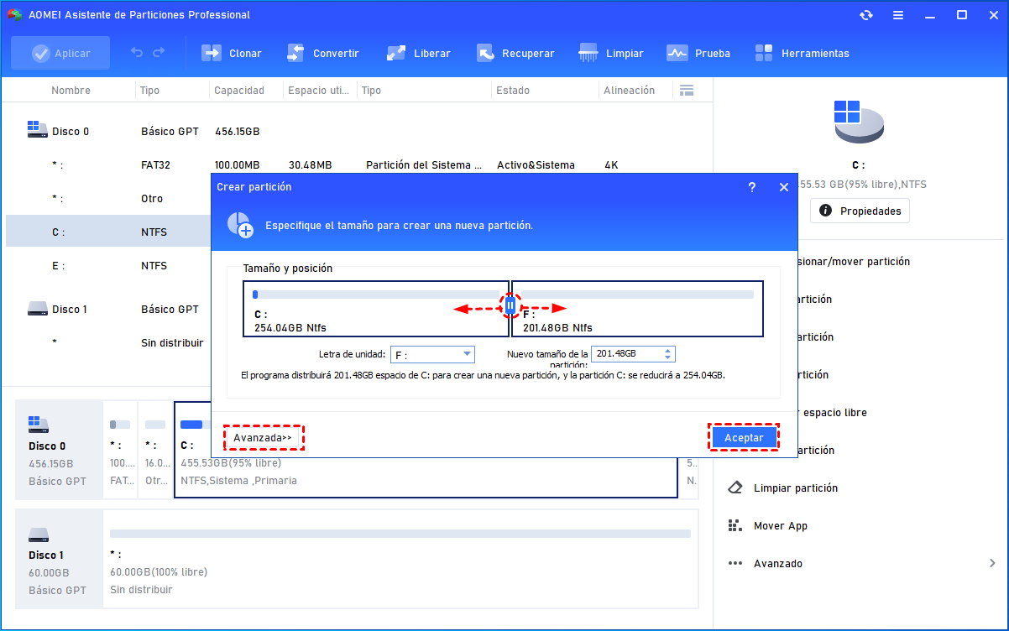Image resolution: width=1009 pixels, height=631 pixels.
Task: Click the Mover App option
Action: tap(781, 525)
